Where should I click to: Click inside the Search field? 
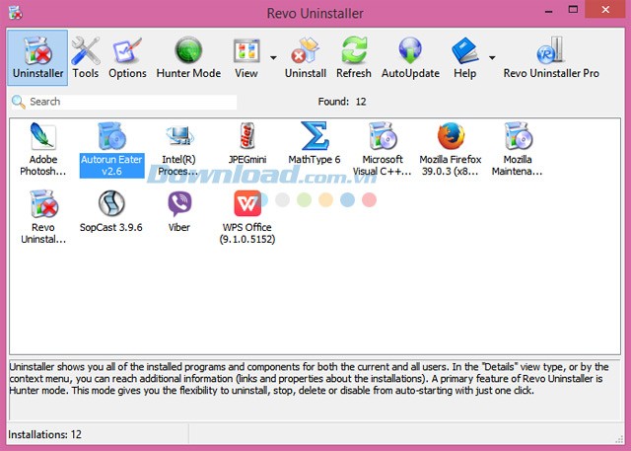click(130, 102)
